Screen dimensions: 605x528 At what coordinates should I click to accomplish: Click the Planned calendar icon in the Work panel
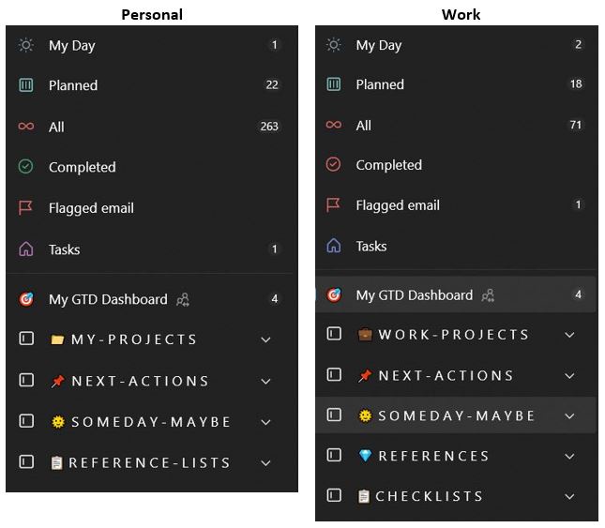(333, 84)
